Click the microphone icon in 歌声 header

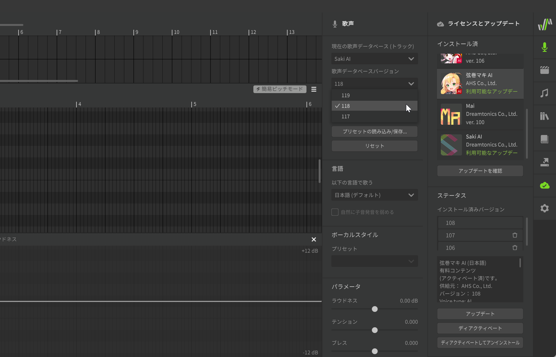point(335,24)
